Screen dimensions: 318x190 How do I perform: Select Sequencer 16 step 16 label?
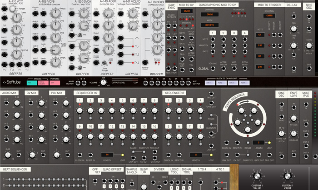pos(154,126)
